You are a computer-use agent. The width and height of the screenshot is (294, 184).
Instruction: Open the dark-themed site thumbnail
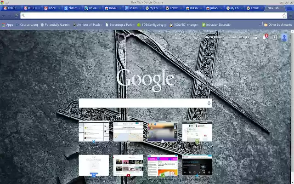click(x=197, y=165)
